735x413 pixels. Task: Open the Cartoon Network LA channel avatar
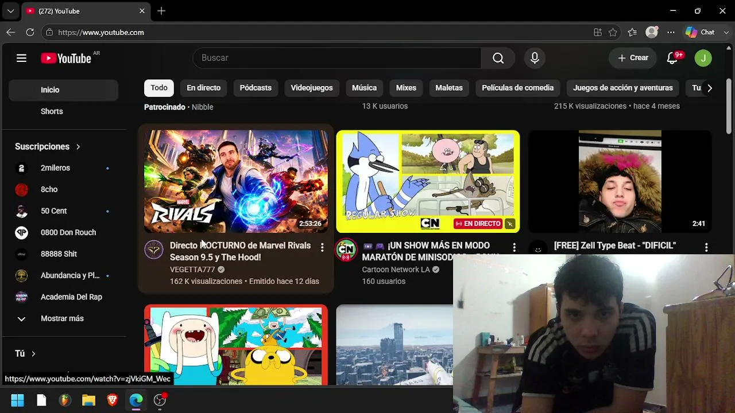(346, 250)
